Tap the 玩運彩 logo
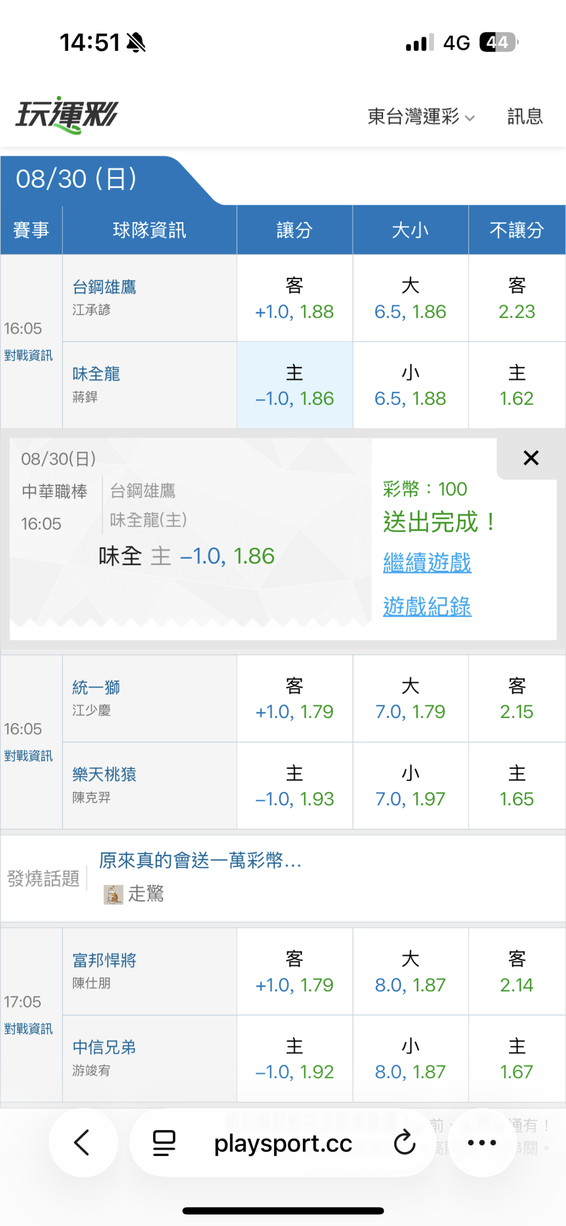This screenshot has height=1226, width=566. 67,115
